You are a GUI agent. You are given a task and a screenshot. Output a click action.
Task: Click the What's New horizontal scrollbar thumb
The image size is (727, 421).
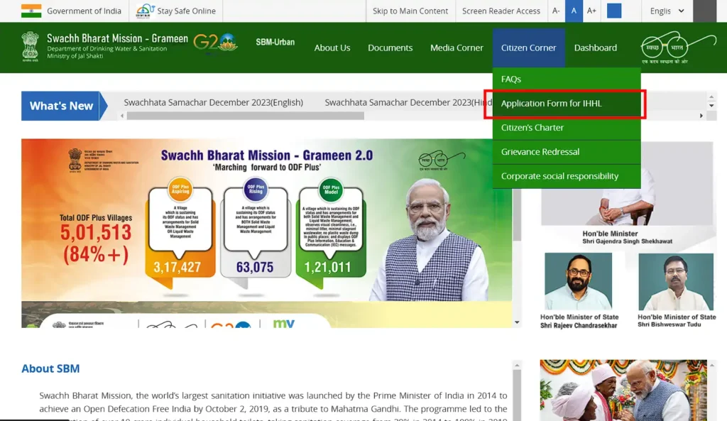tap(245, 116)
